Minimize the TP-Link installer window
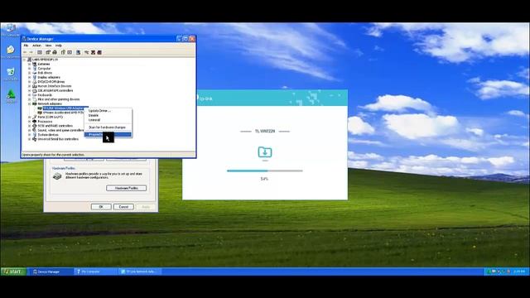 click(331, 96)
